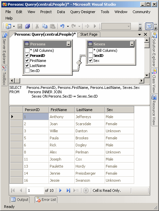Click the LastName column header
The image size is (159, 211).
90,110
